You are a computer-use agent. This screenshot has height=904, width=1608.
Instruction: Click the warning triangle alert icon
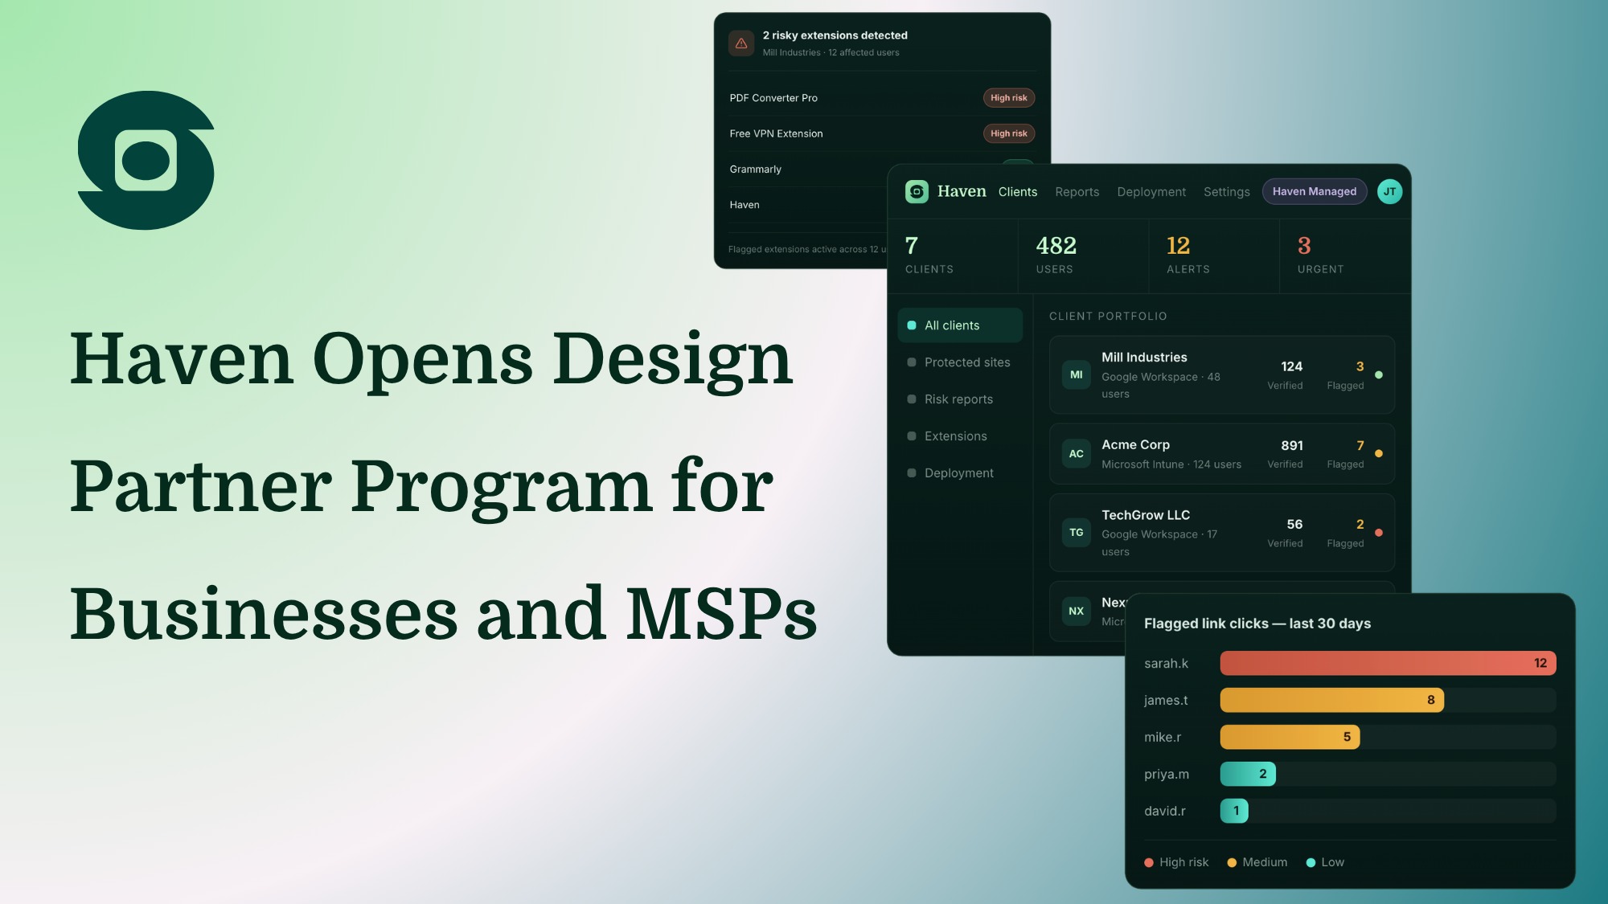pos(741,43)
